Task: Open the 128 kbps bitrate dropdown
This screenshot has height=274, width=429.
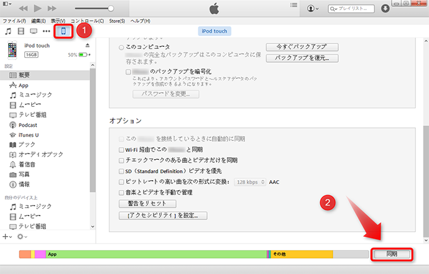Action: (x=250, y=182)
